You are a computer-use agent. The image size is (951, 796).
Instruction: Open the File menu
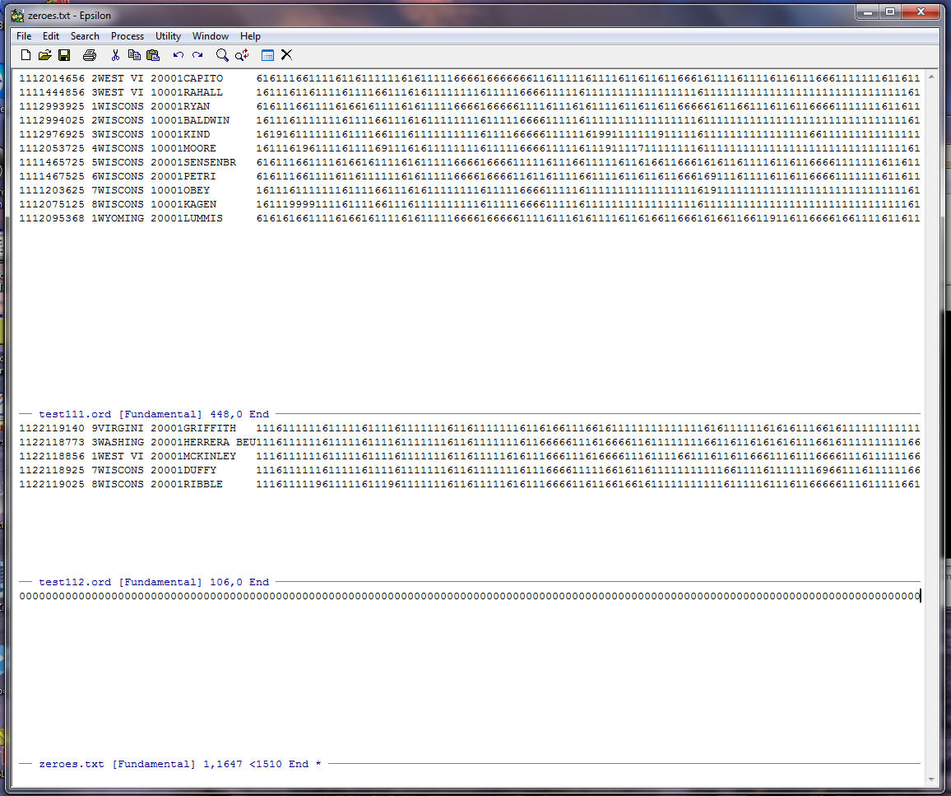(x=24, y=36)
